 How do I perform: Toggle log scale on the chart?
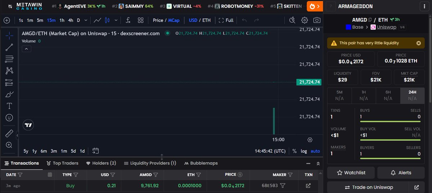[x=304, y=151]
